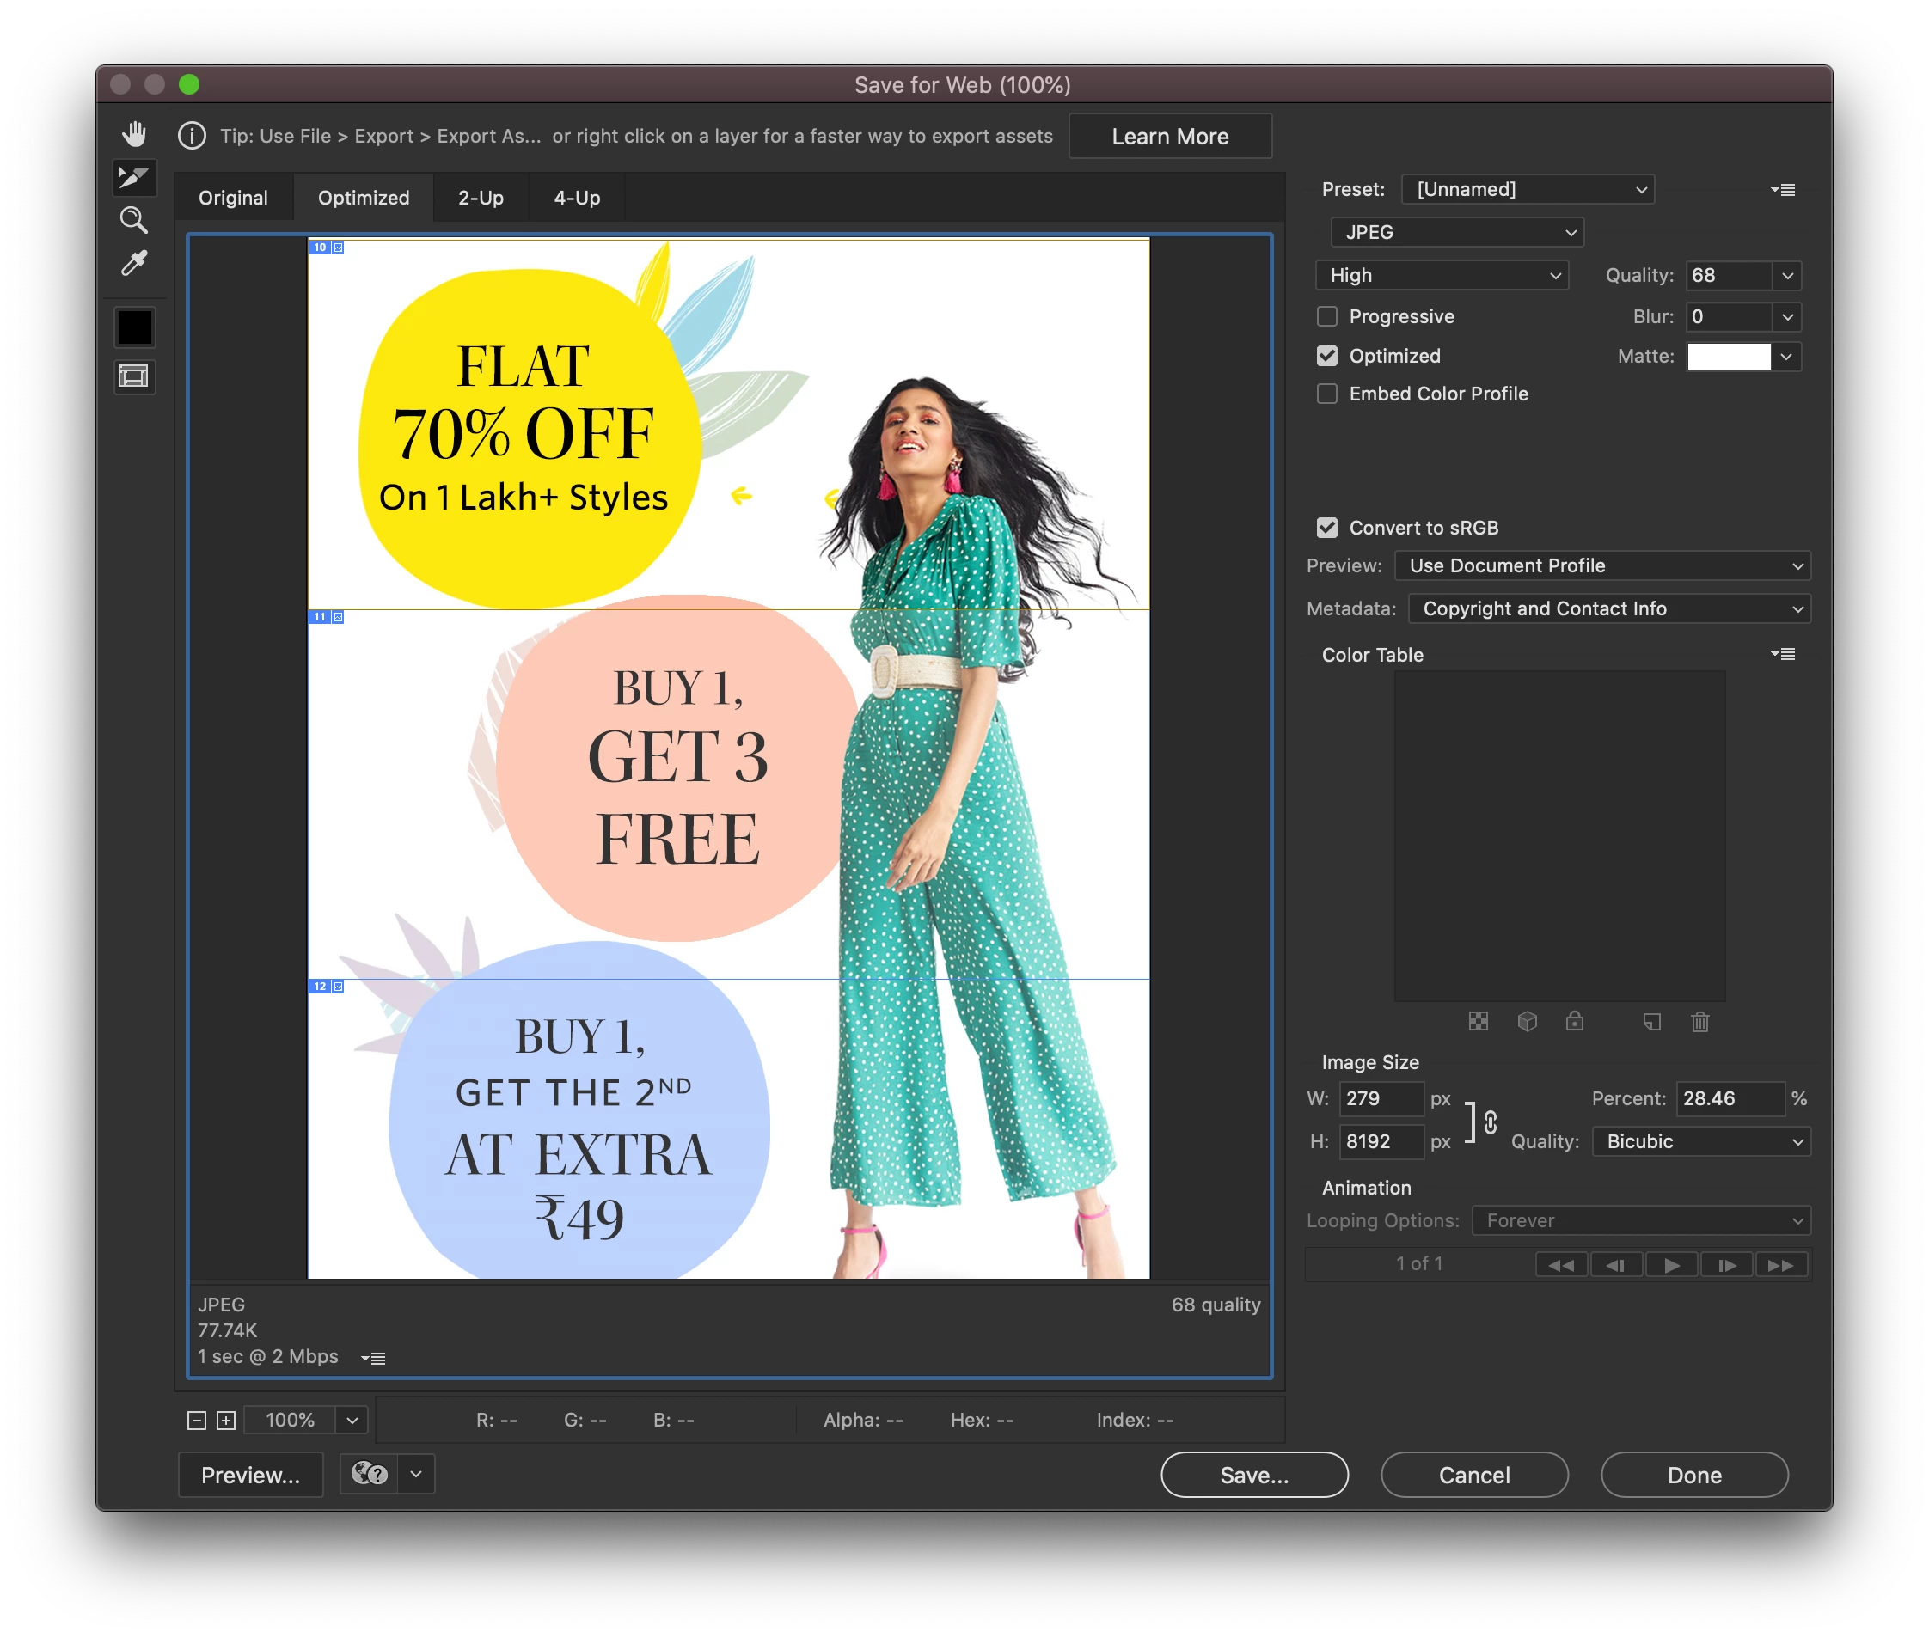
Task: Uncheck the Optimized checkbox
Action: pyautogui.click(x=1327, y=356)
